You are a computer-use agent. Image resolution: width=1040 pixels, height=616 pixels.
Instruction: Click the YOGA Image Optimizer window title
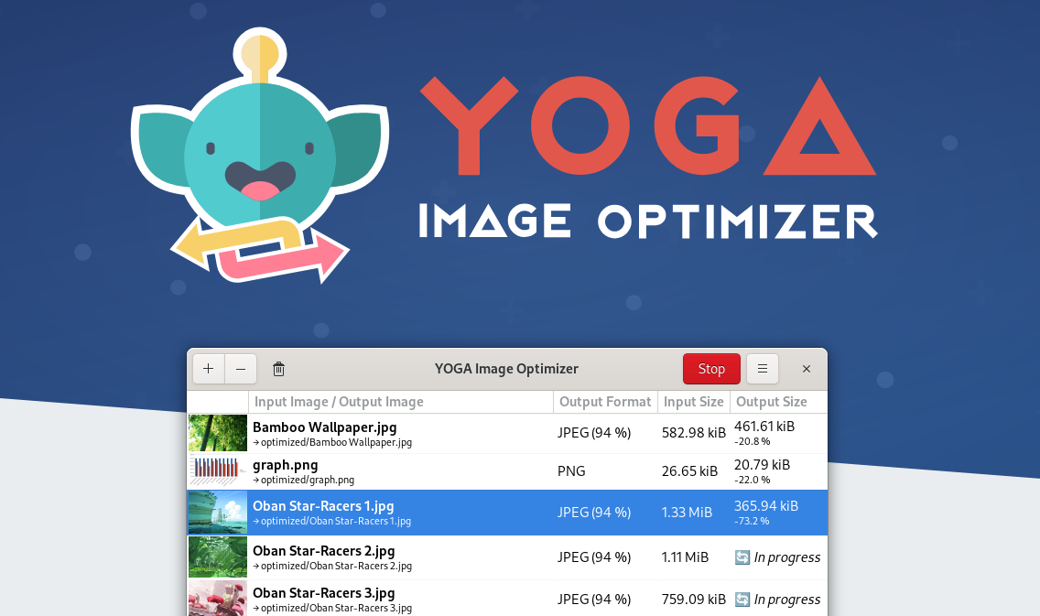tap(507, 369)
